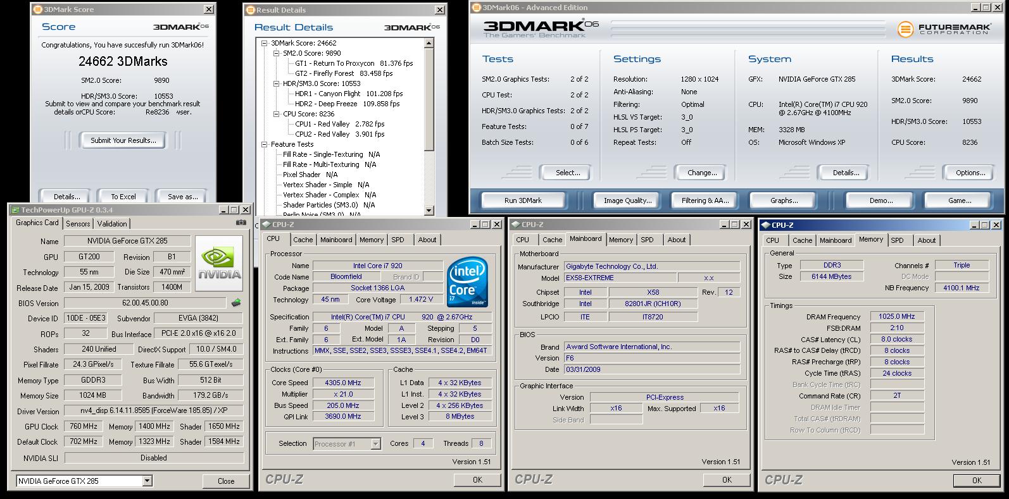Click OK in CPU-Z Memory window
The image size is (1009, 499).
point(977,481)
